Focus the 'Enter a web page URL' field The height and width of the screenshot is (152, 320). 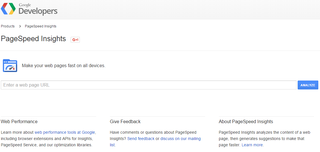click(x=148, y=85)
